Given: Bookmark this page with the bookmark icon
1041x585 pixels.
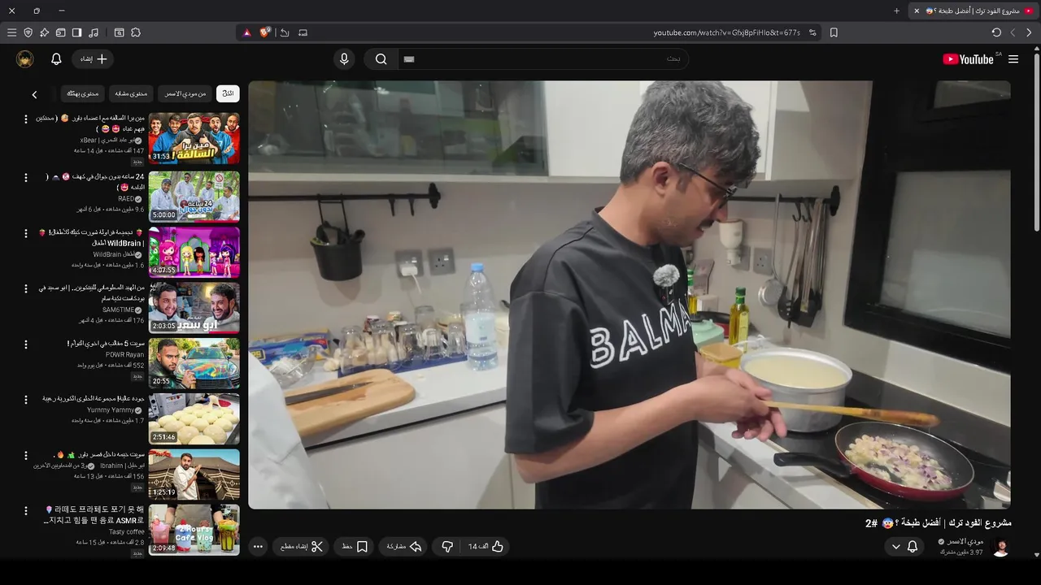Looking at the screenshot, I should point(834,32).
